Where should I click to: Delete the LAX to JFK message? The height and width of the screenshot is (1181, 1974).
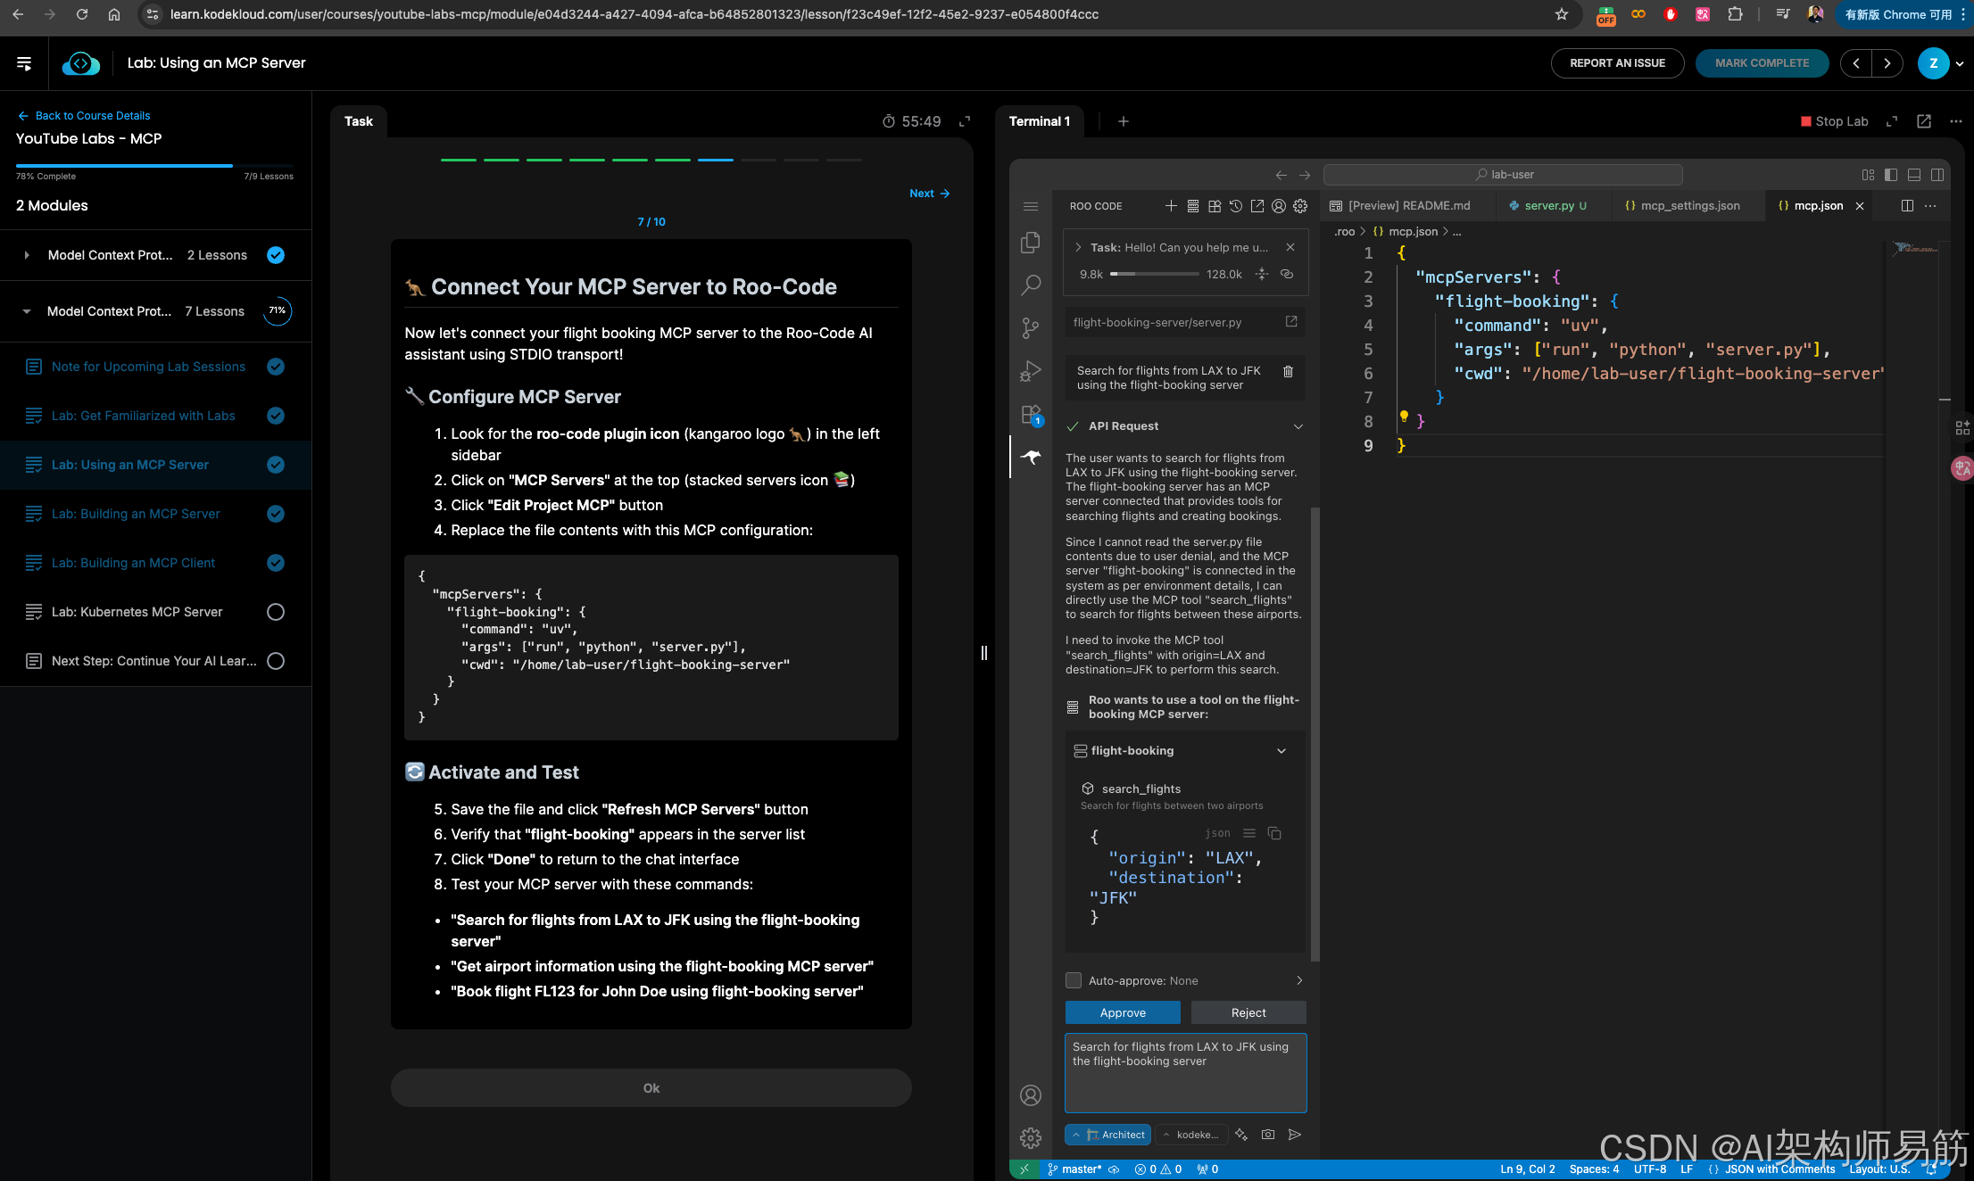pos(1288,372)
